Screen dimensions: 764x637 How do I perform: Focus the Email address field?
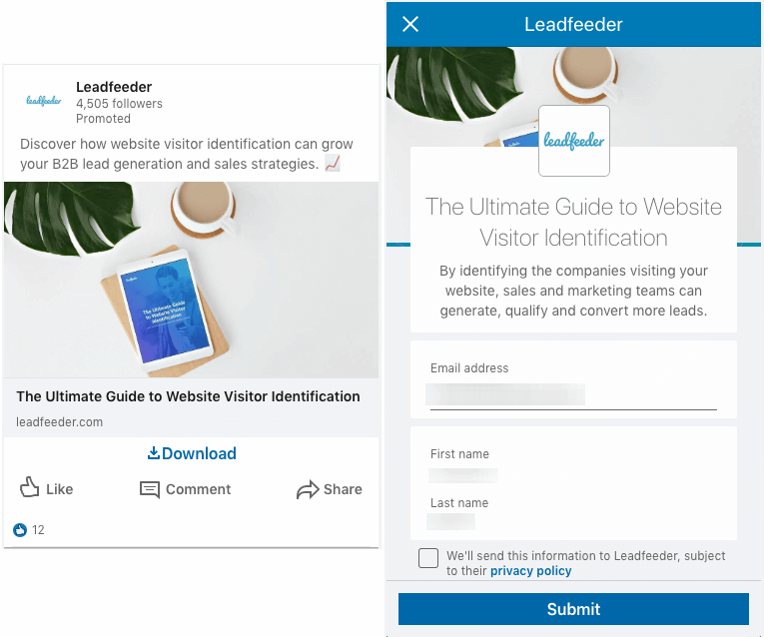tap(573, 395)
